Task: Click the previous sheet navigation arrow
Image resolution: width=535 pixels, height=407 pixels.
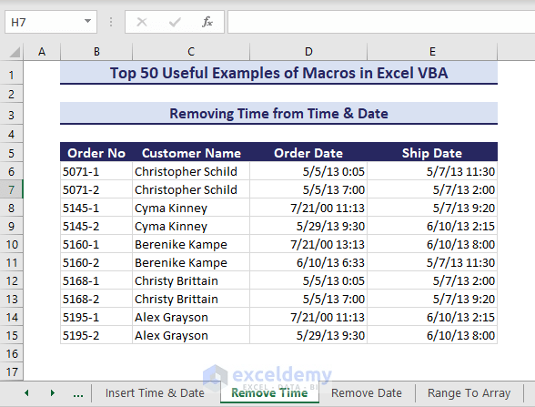Action: click(x=26, y=393)
